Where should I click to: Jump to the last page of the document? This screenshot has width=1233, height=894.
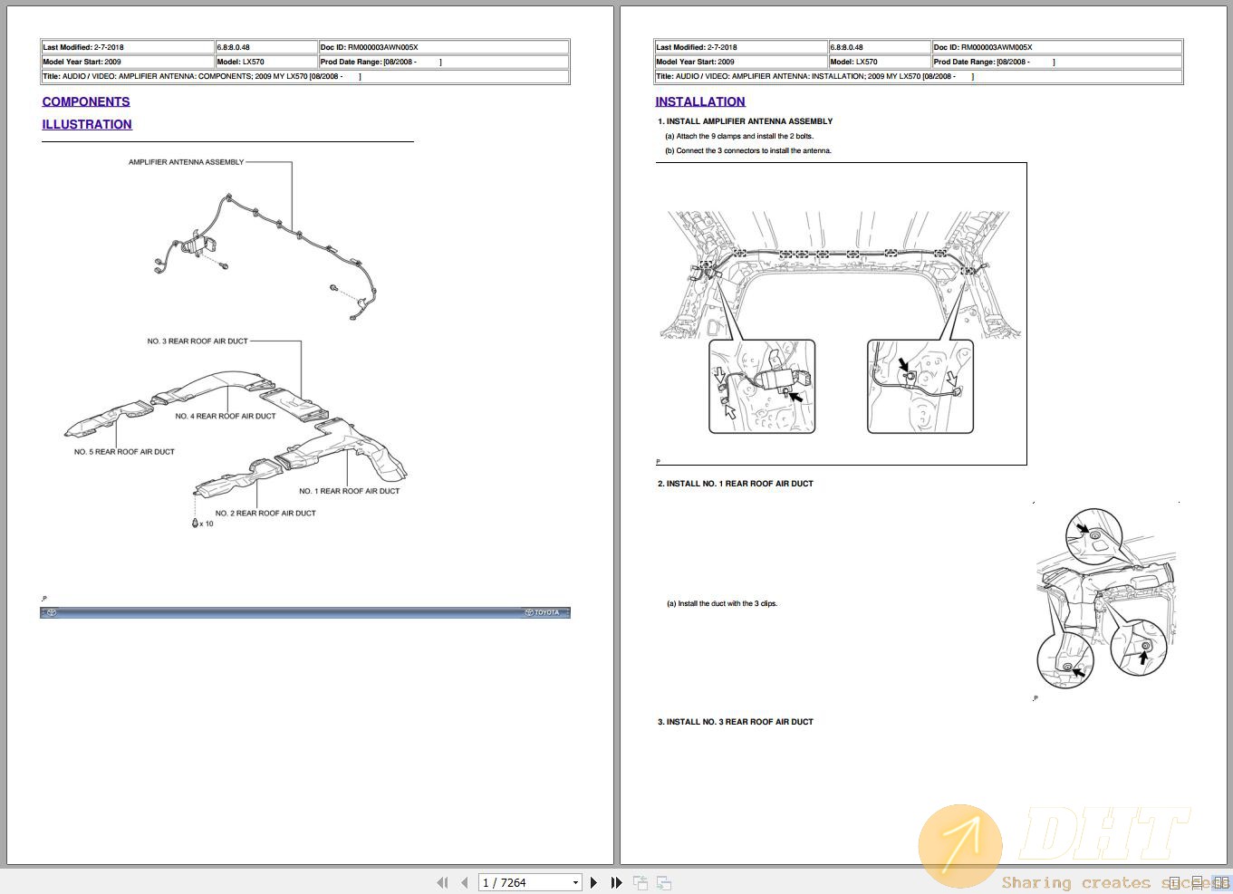617,882
